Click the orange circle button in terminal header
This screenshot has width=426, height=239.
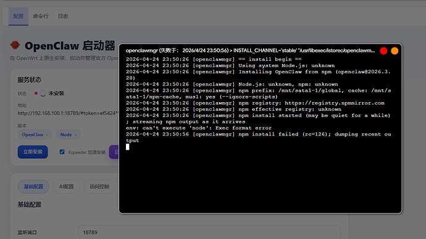point(395,51)
